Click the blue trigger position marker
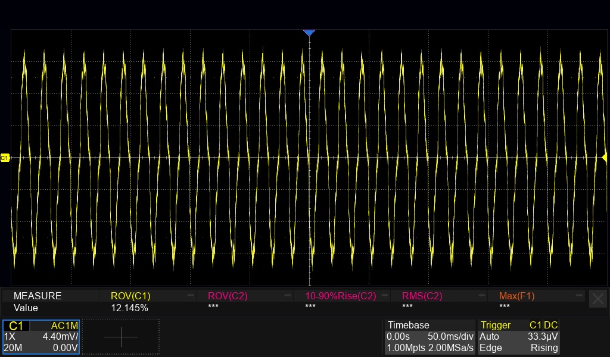This screenshot has width=610, height=357. (x=309, y=33)
